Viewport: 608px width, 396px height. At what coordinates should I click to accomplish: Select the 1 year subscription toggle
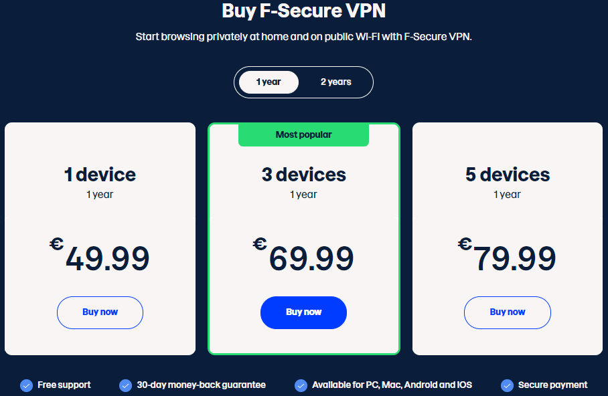coord(269,82)
